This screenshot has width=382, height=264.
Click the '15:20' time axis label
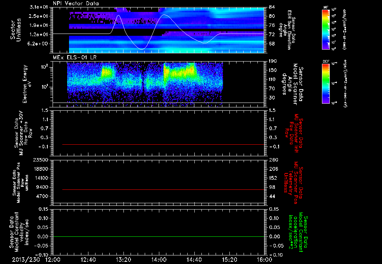(x=229, y=260)
